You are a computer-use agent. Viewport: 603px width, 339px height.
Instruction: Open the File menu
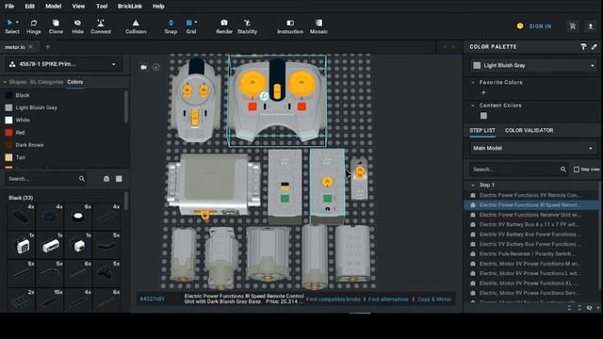tap(9, 7)
